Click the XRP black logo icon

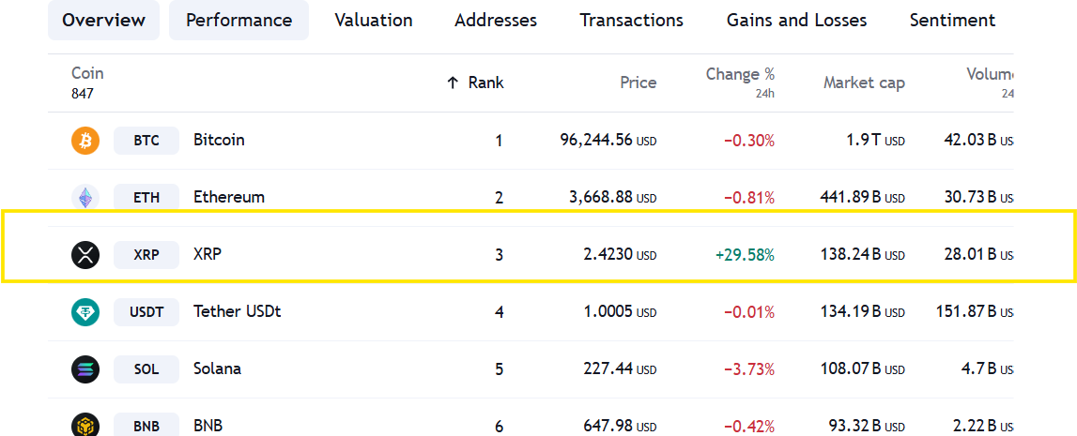coord(85,255)
